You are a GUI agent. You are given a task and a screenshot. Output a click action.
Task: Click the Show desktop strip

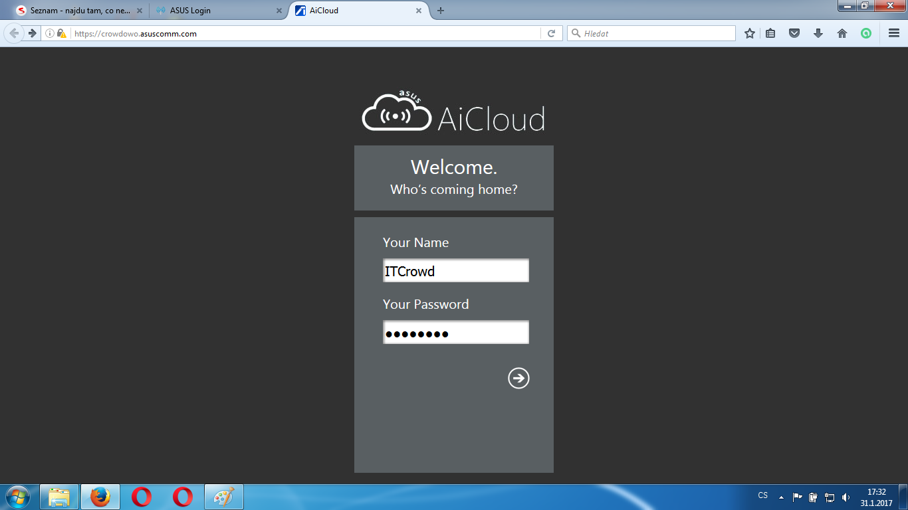(x=903, y=497)
